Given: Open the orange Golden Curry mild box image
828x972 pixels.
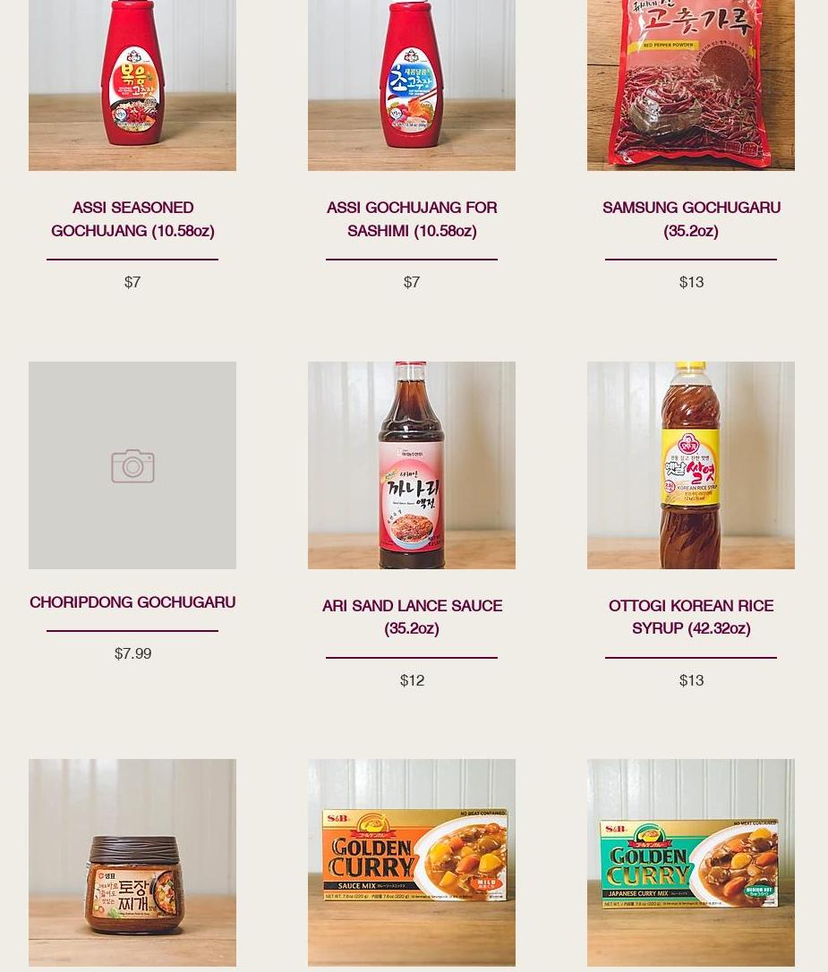Looking at the screenshot, I should tap(412, 862).
